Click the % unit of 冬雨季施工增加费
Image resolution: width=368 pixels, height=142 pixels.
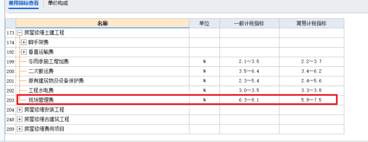click(205, 62)
